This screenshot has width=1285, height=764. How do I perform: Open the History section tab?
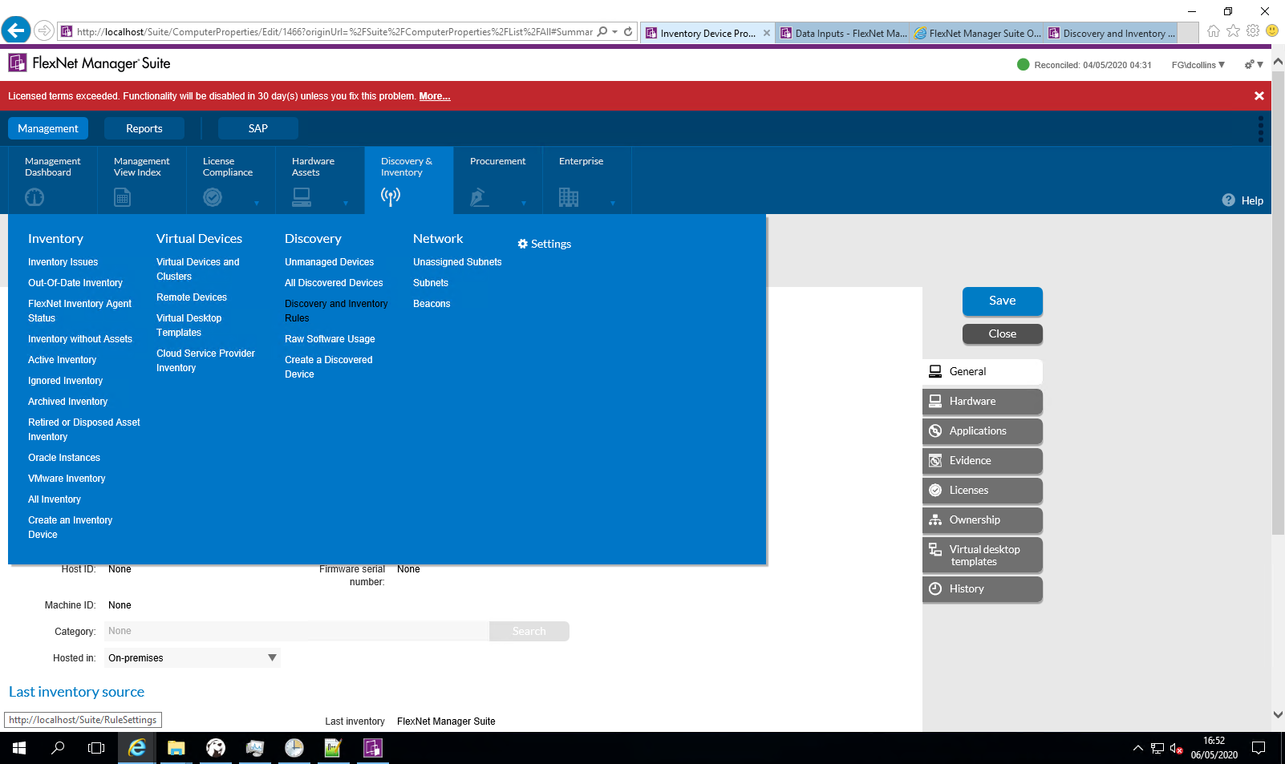point(983,588)
